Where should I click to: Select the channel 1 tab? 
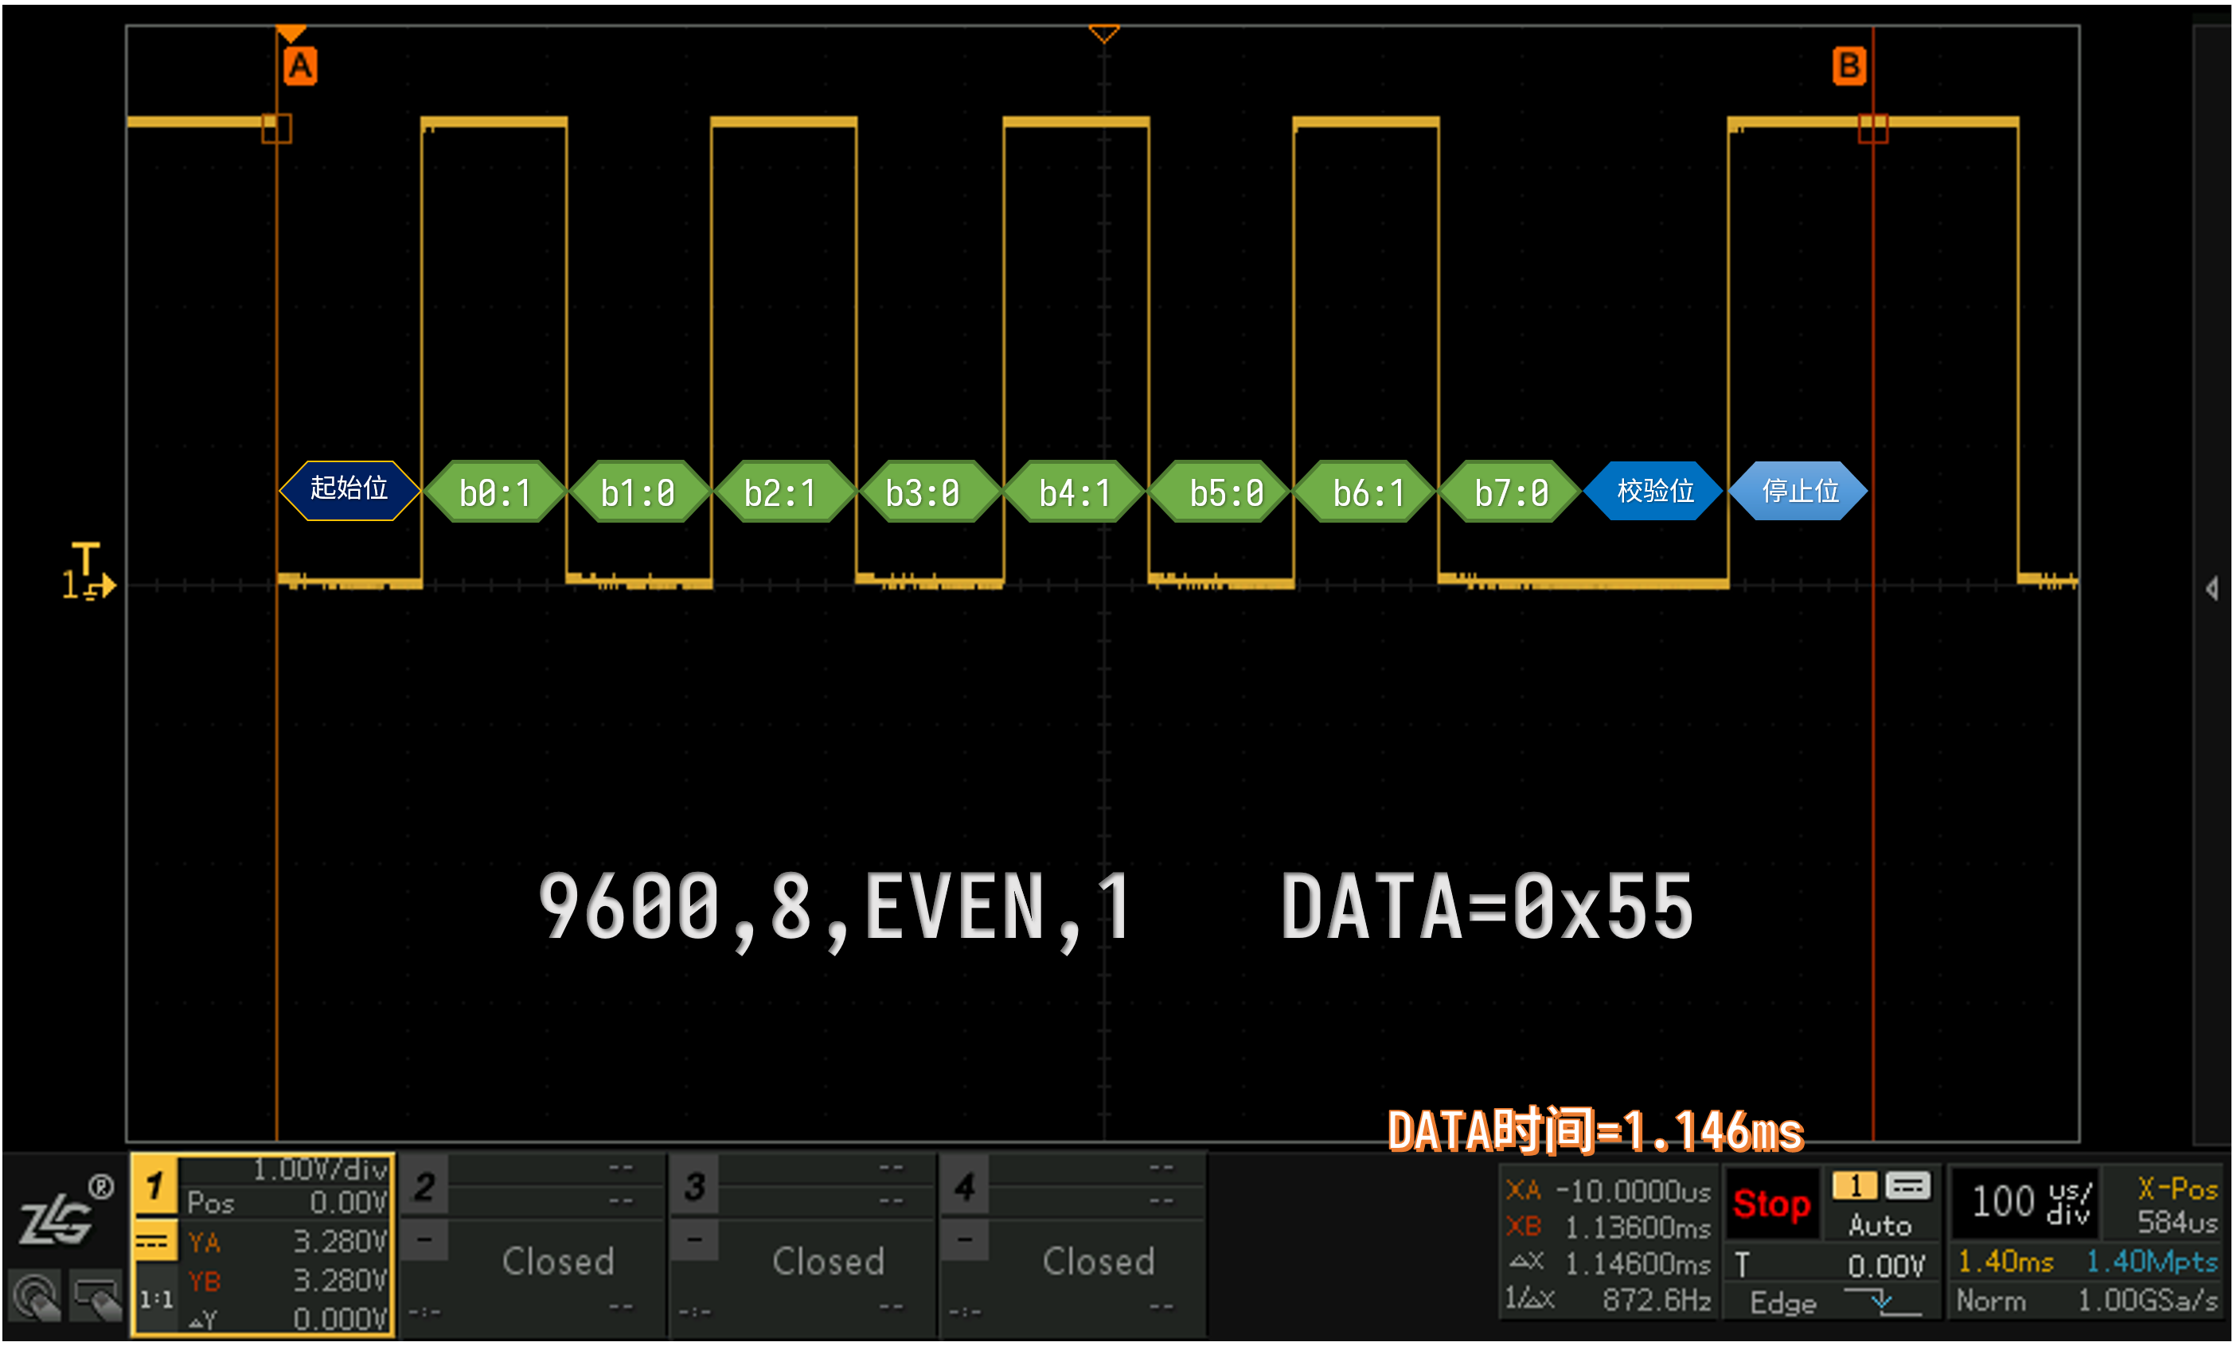[x=154, y=1185]
